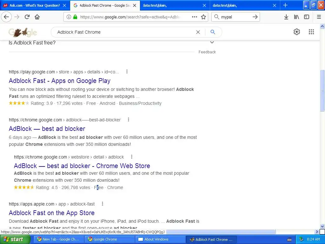Open 'AdBlock — best ad blocker' result
This screenshot has width=325, height=244.
click(x=47, y=129)
